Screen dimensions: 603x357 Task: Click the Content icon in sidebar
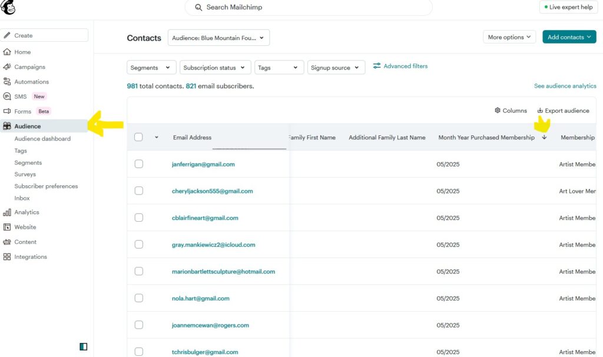tap(7, 242)
